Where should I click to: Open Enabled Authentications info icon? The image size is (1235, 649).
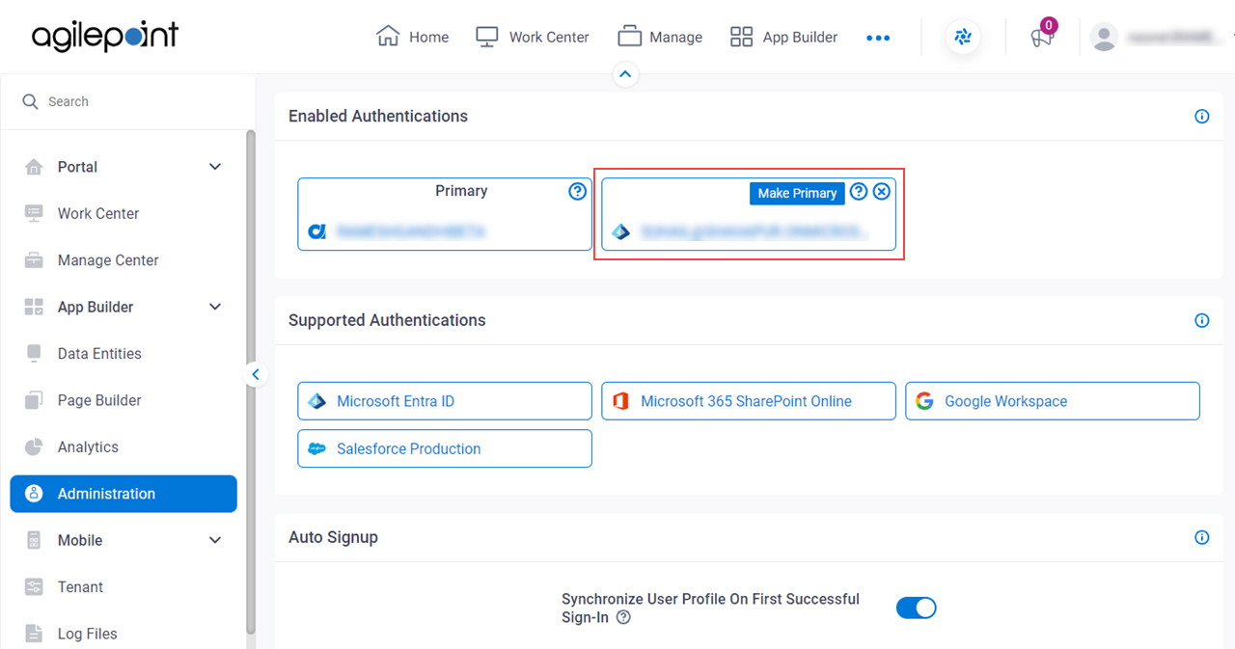click(x=1202, y=117)
